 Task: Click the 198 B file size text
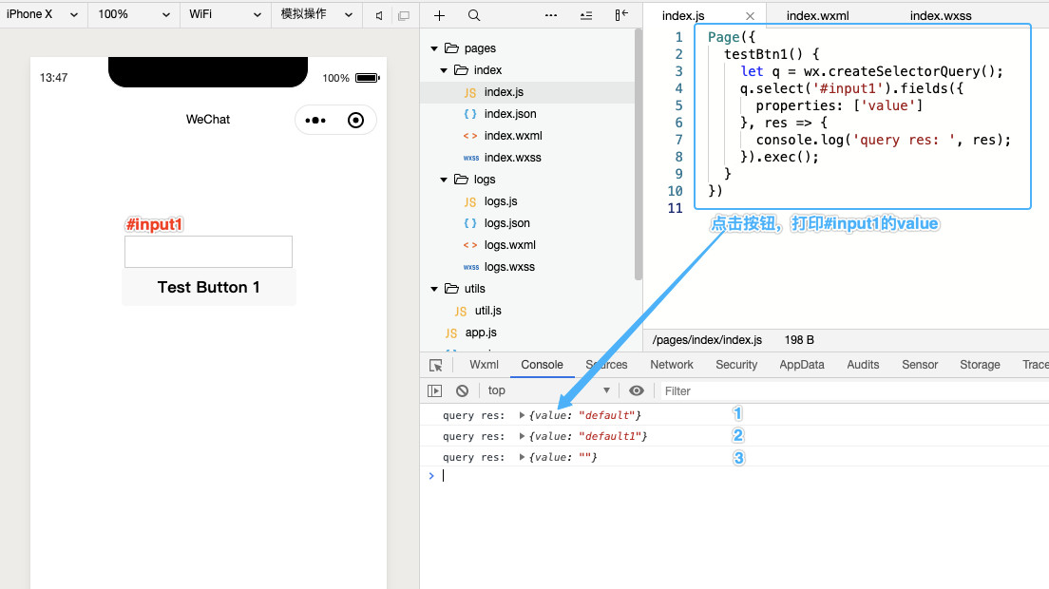point(799,340)
